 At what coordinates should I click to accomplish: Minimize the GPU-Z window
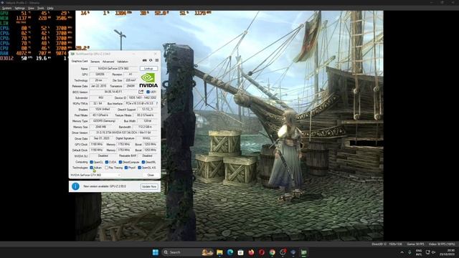[x=134, y=54]
